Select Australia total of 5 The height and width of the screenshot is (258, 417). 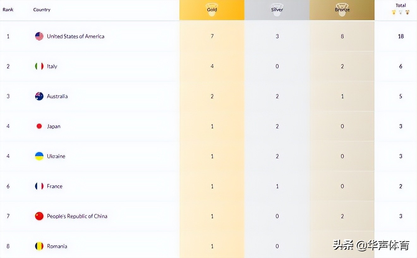coord(401,96)
